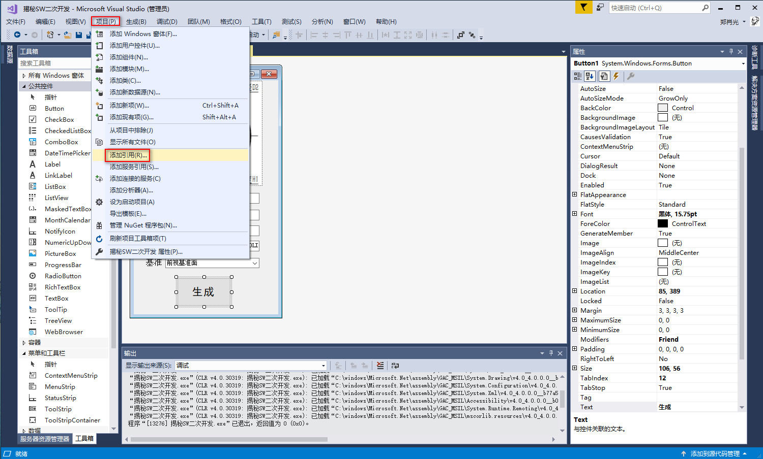Expand the Font property group

[575, 214]
